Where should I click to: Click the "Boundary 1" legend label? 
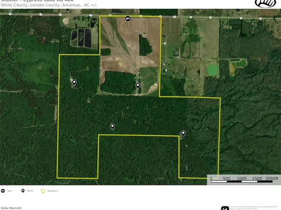(52, 191)
